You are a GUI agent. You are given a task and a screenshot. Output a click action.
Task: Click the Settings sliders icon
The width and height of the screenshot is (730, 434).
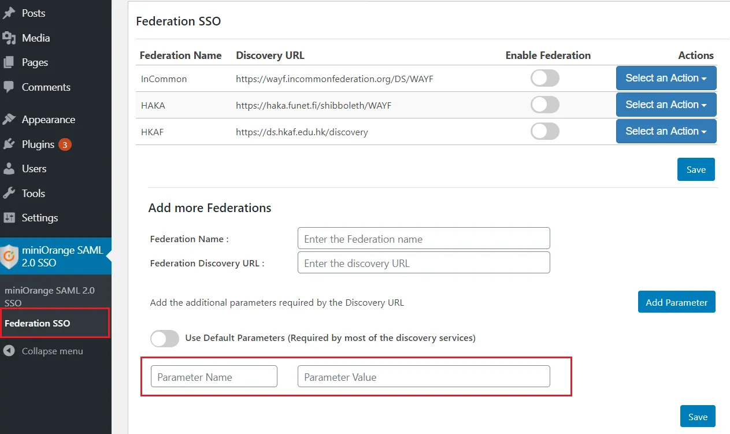9,218
